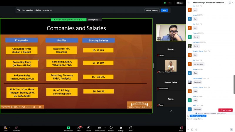Image resolution: width=235 pixels, height=132 pixels.
Task: Open the Settings gear in the meeting toolbar
Action: 121,128
